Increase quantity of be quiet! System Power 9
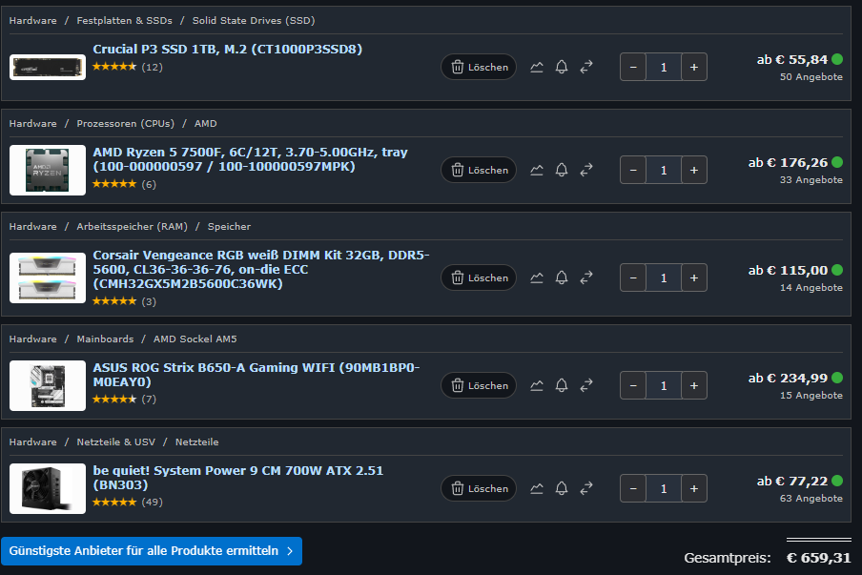Screen dimensions: 862x575 694,488
